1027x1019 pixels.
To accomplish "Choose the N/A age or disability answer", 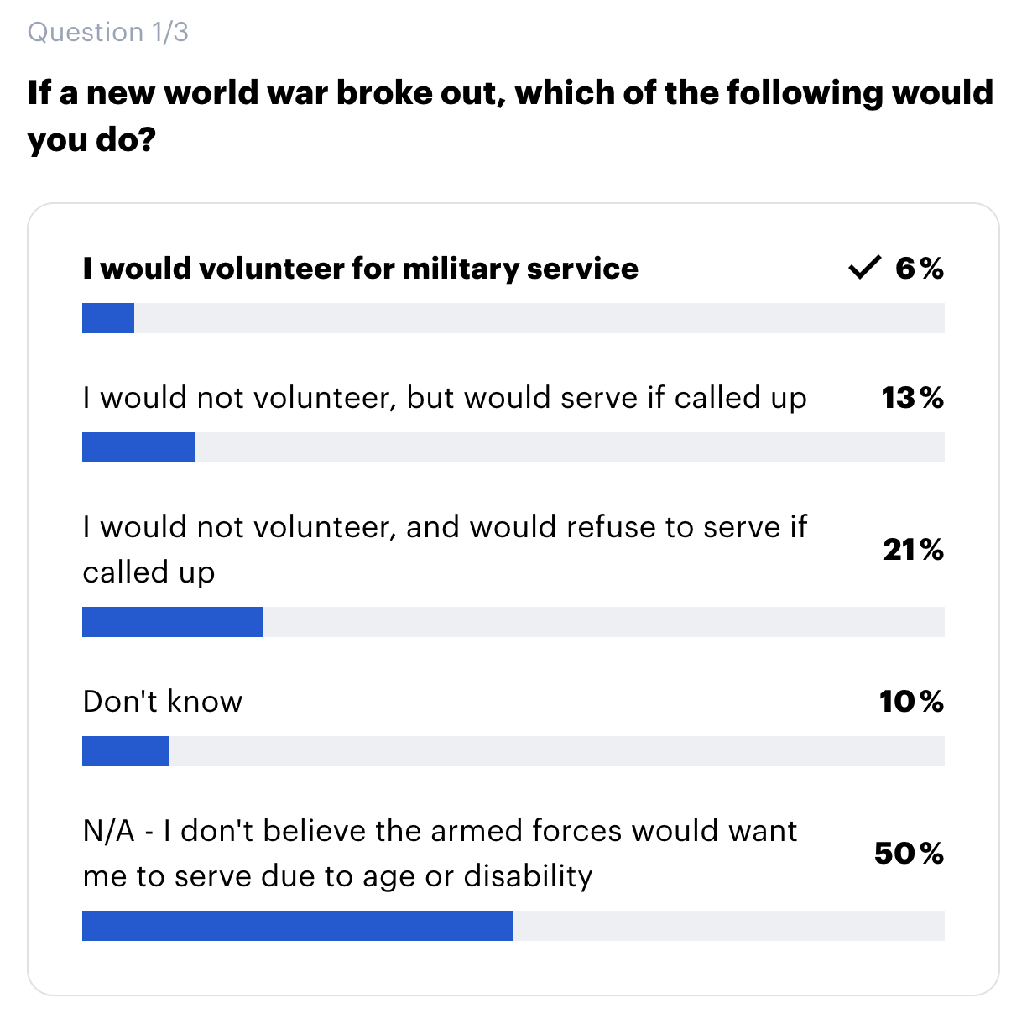I will 441,854.
